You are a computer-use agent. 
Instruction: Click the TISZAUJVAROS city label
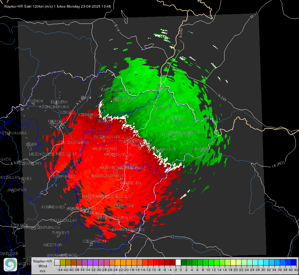pos(75,143)
